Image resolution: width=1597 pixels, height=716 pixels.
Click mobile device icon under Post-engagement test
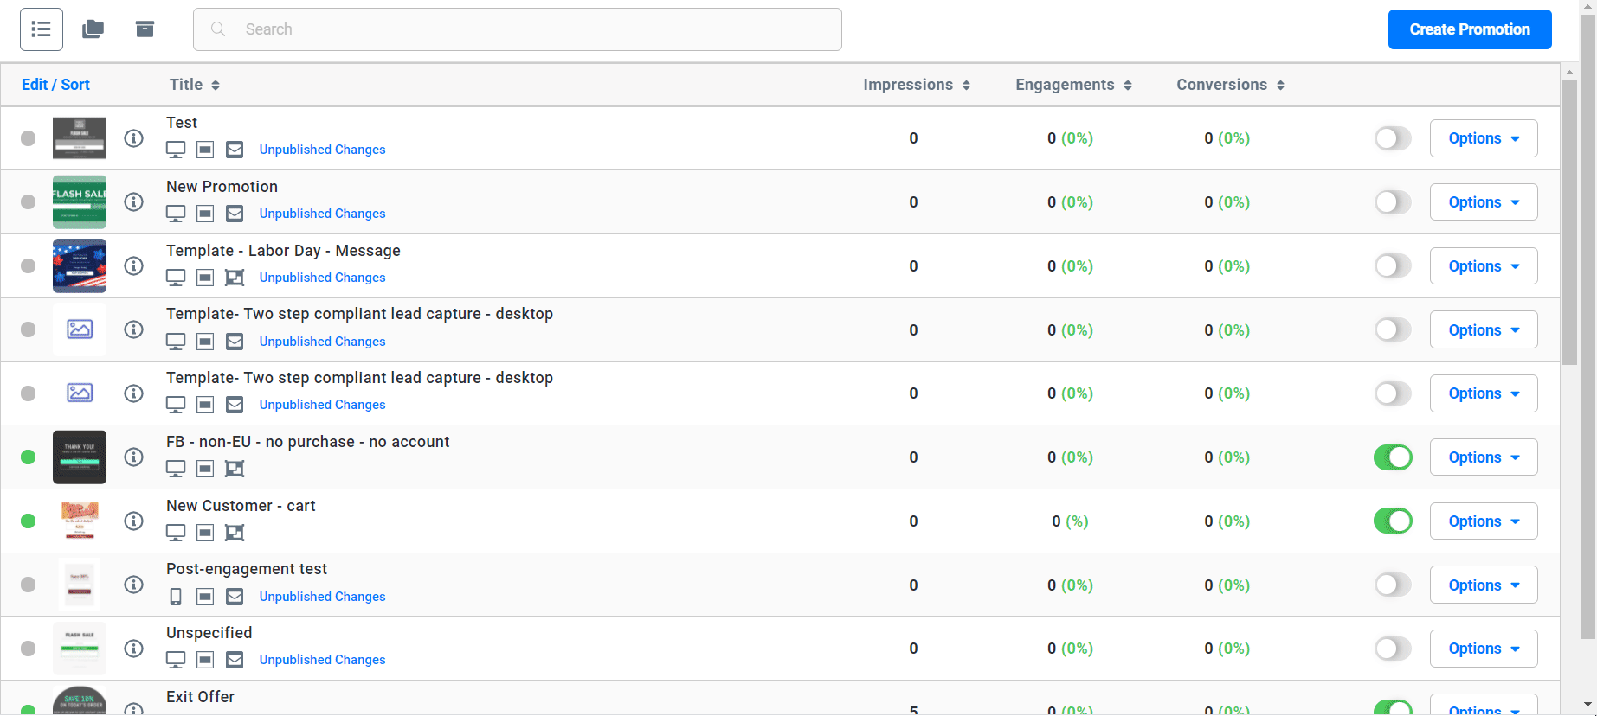176,597
